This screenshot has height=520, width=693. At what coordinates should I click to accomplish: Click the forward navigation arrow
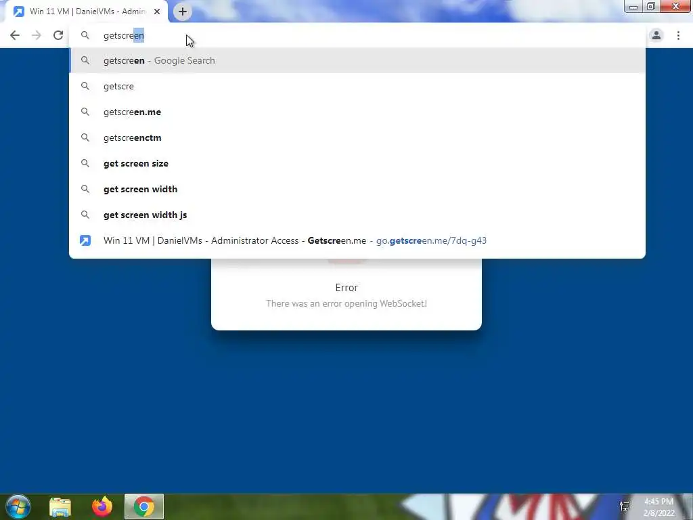(37, 35)
